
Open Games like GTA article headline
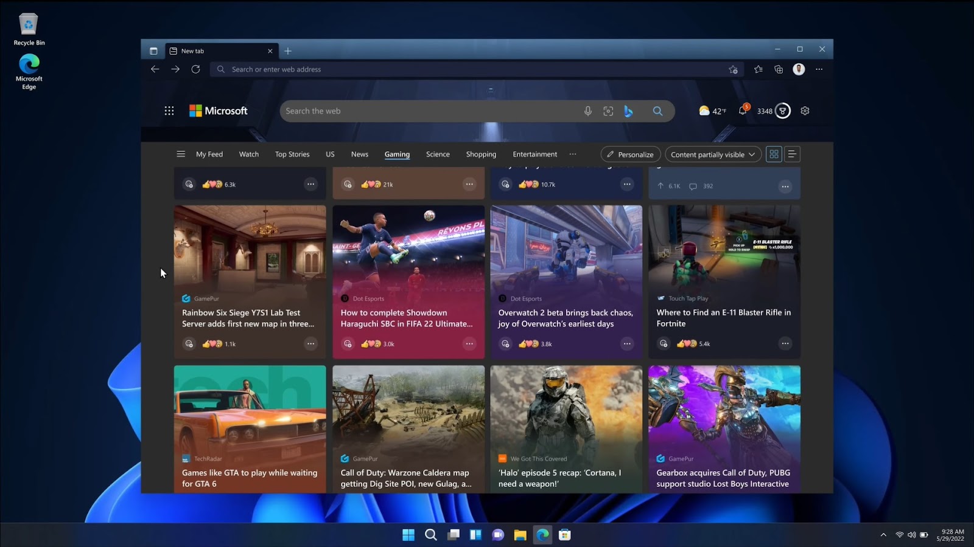pos(250,478)
